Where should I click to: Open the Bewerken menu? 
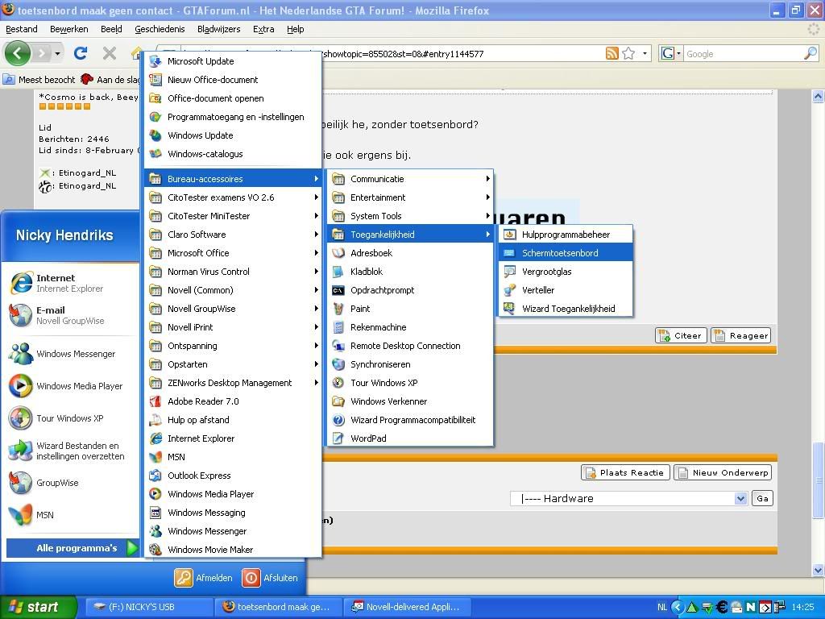[x=69, y=29]
